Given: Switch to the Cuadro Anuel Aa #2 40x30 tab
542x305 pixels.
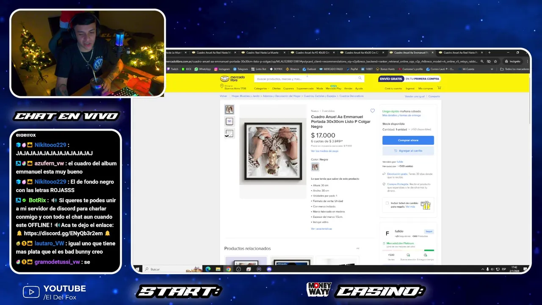Looking at the screenshot, I should [313, 53].
